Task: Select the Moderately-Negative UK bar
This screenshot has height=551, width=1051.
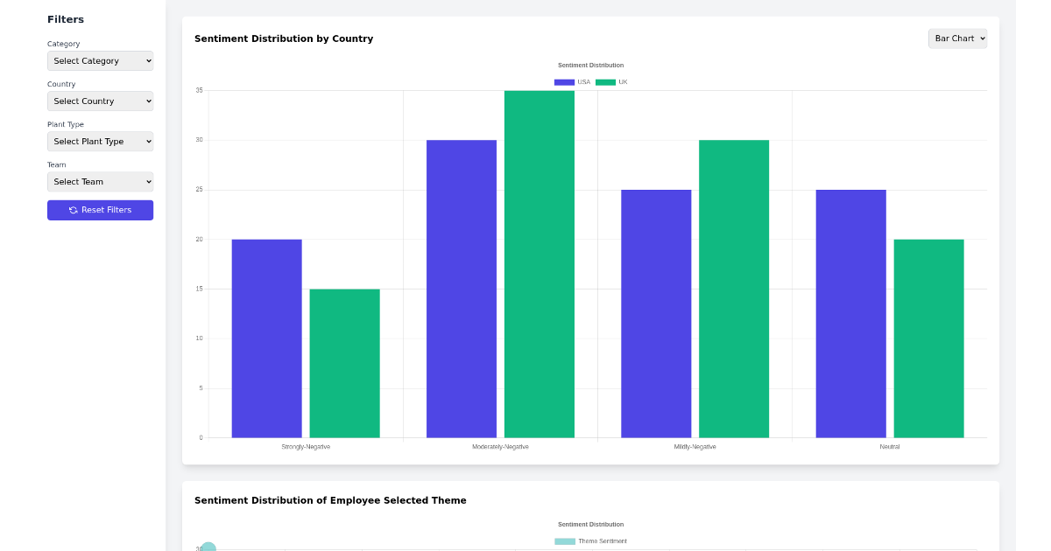Action: pyautogui.click(x=539, y=262)
